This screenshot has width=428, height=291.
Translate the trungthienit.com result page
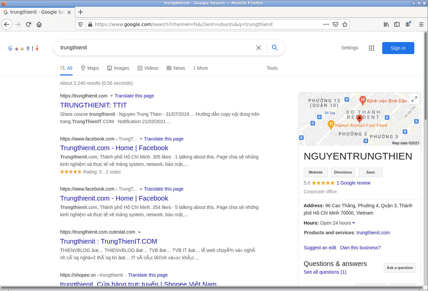tap(134, 96)
